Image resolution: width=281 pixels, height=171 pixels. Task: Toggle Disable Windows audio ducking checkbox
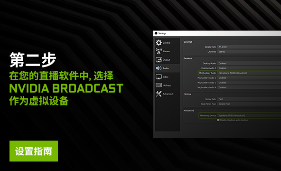click(218, 120)
